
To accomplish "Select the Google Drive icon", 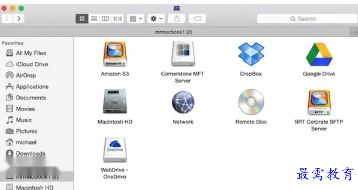I will 319,54.
